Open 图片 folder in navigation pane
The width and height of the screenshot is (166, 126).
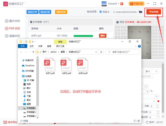coord(27,88)
